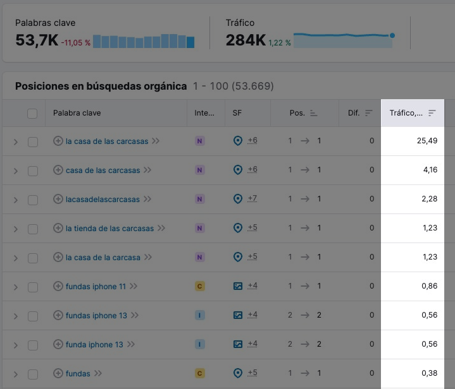Select the checkbox for 'funda iphone 13' row
Viewport: 455px width, 389px height.
click(x=32, y=345)
